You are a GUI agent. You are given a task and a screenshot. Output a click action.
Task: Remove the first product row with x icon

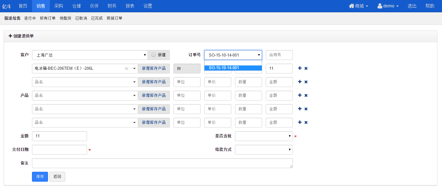click(306, 68)
